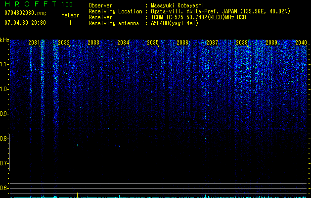Click the 2038 time marker
311x198 pixels.
[242, 43]
